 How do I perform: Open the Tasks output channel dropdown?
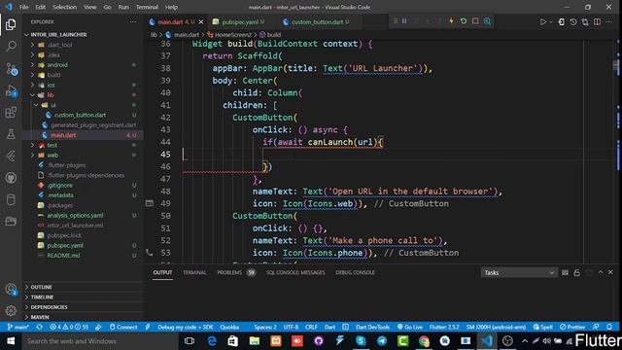pos(518,272)
